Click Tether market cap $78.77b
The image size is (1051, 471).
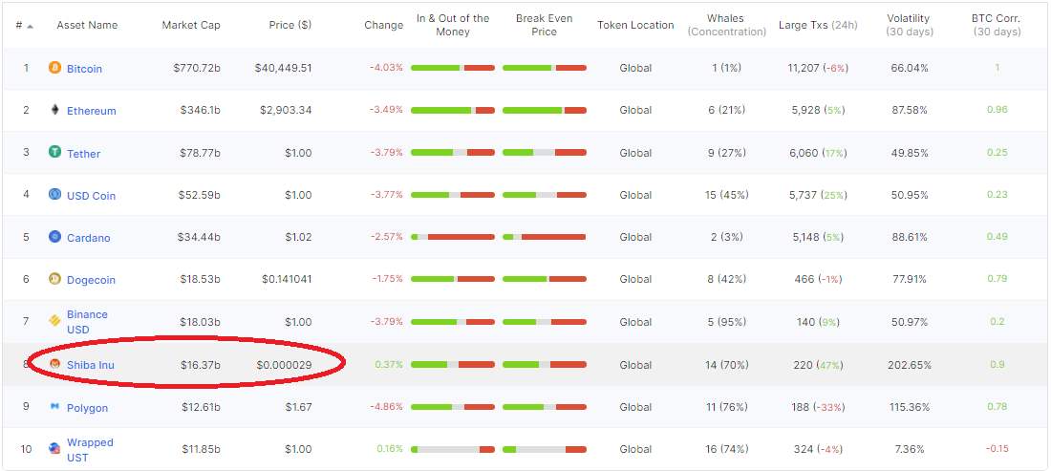click(x=200, y=153)
